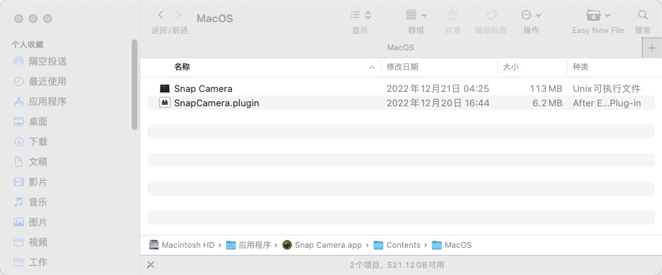
Task: Click the Unix可执行文件 kind cell
Action: 607,89
